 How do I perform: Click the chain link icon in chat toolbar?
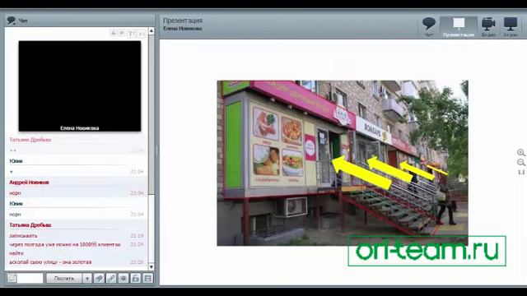click(111, 279)
